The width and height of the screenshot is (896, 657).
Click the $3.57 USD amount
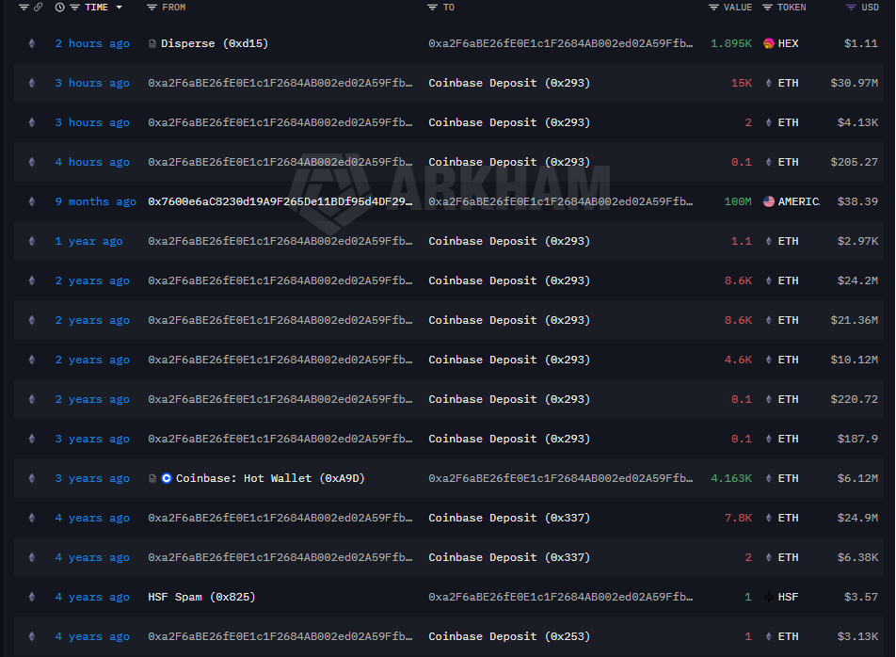(860, 597)
